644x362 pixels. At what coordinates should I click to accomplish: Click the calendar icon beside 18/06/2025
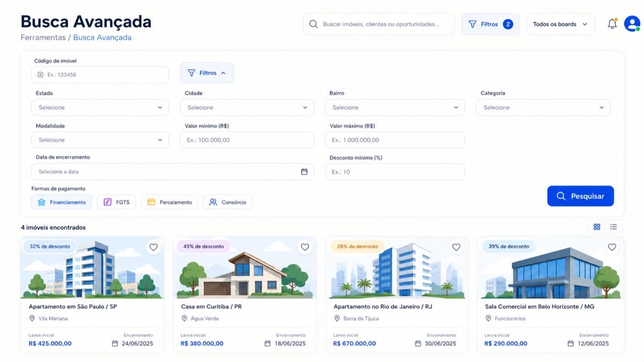coord(268,343)
